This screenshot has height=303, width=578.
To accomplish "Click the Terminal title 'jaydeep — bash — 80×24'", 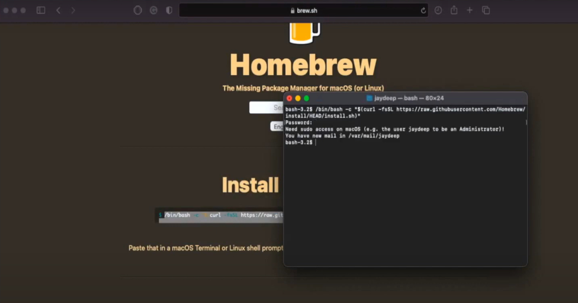I will click(409, 98).
